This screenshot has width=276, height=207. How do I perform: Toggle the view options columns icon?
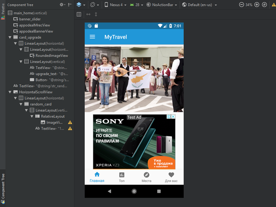(79, 14)
